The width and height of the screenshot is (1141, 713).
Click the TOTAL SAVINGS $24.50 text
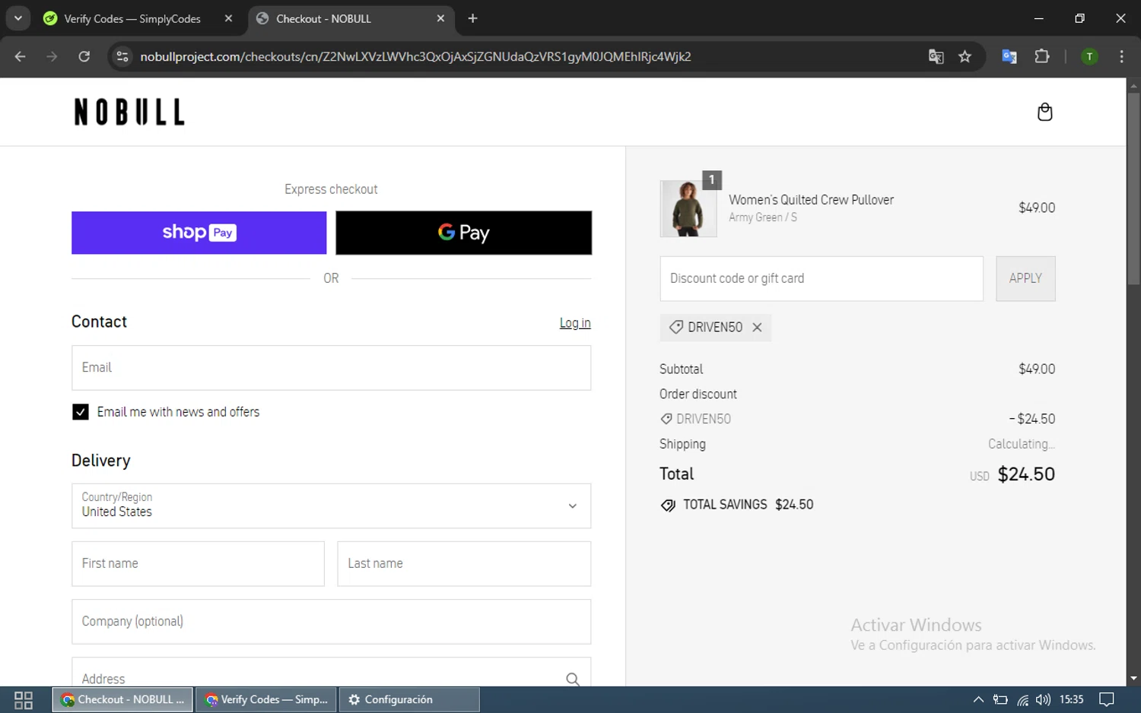click(x=748, y=505)
